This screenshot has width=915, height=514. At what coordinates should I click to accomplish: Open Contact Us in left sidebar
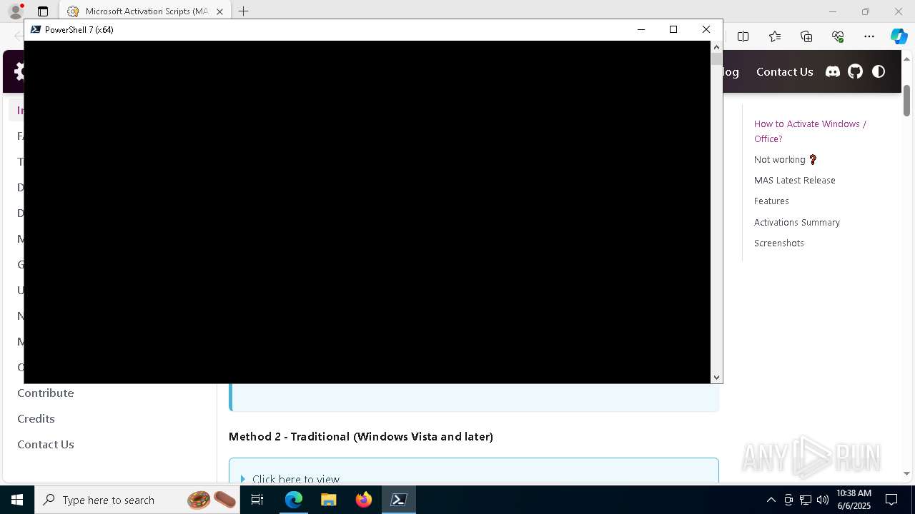point(45,445)
